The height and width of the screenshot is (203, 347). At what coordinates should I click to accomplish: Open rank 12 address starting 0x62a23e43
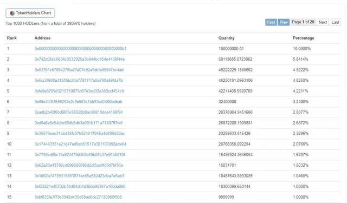(79, 165)
